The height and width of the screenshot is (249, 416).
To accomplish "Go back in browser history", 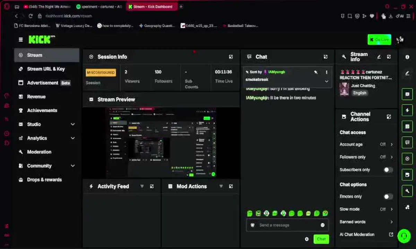I will pos(16,16).
